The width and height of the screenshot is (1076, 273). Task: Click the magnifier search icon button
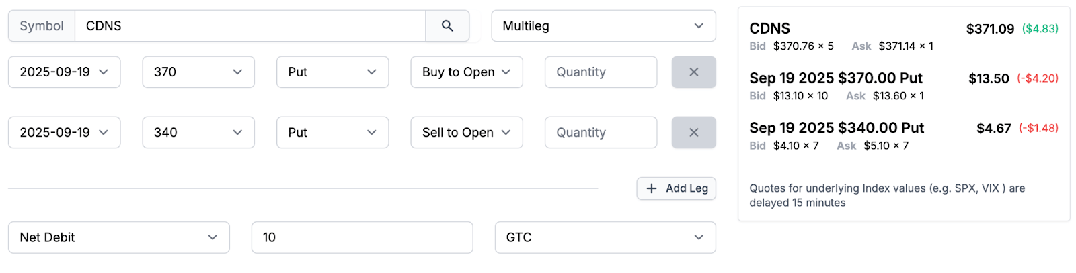(447, 26)
